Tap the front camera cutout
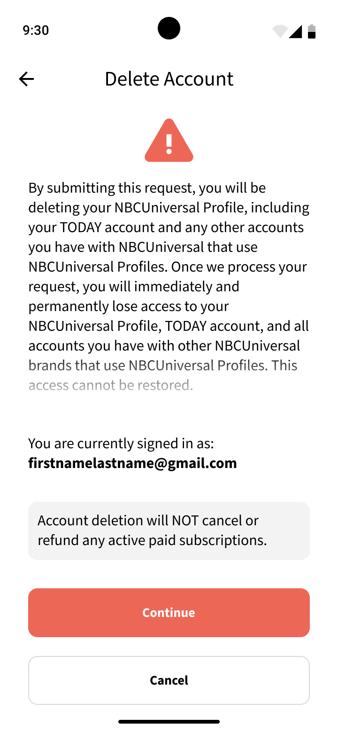 click(x=169, y=28)
